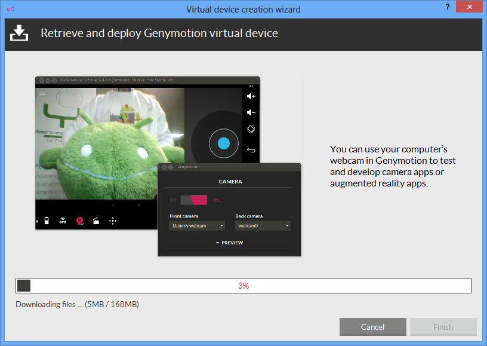Open the Back camera webcam0 dropdown

pos(263,226)
